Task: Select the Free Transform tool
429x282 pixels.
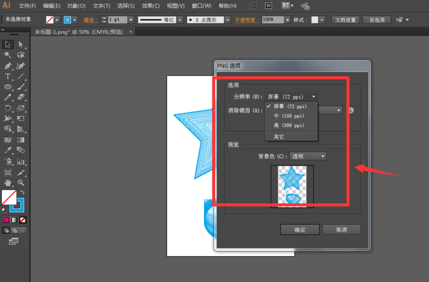Action: (x=21, y=118)
